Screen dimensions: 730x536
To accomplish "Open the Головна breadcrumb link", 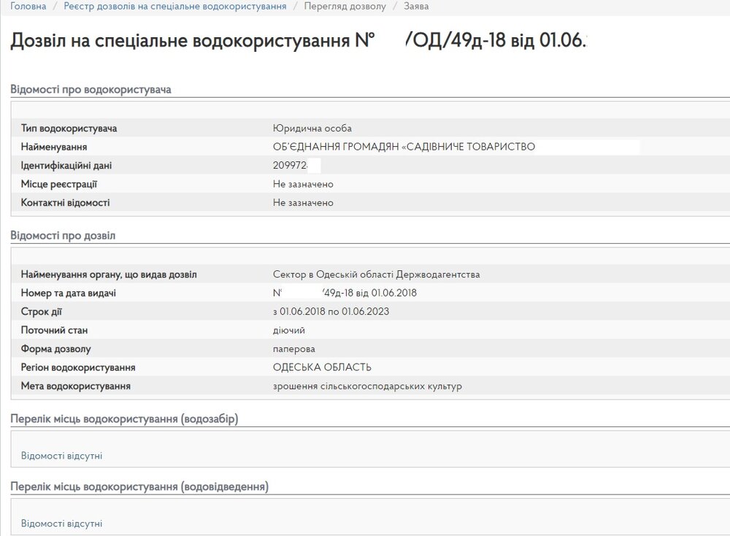I will (x=28, y=6).
